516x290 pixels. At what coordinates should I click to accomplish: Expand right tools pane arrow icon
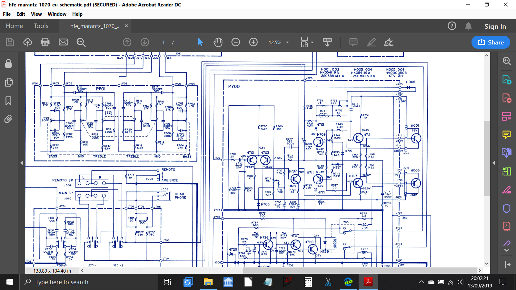click(507, 265)
